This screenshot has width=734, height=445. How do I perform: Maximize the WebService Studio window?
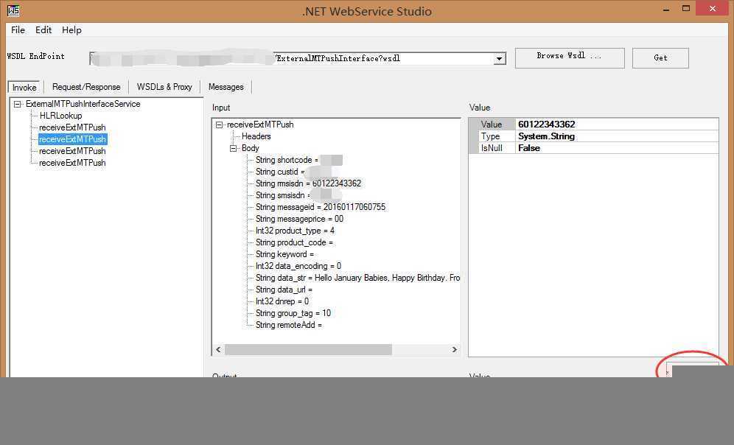coord(686,8)
